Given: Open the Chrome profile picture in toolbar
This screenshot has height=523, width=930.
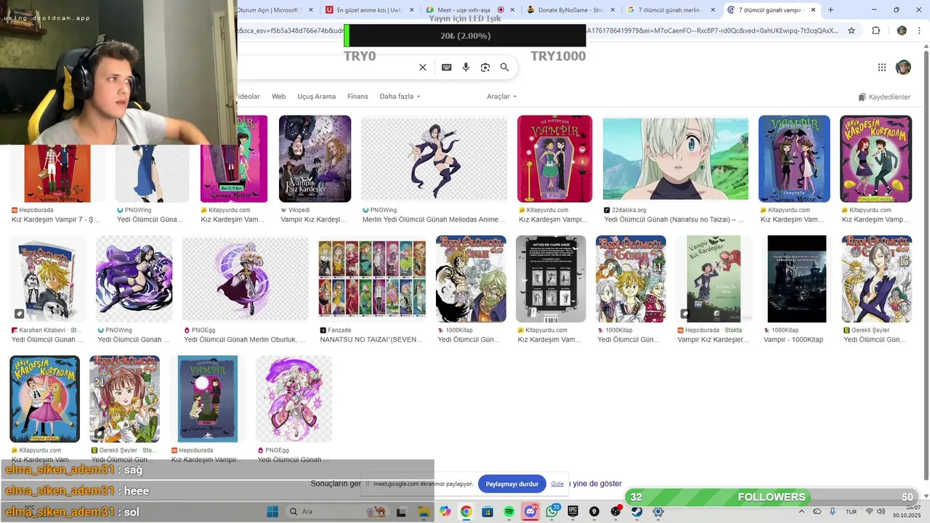Looking at the screenshot, I should tap(902, 31).
